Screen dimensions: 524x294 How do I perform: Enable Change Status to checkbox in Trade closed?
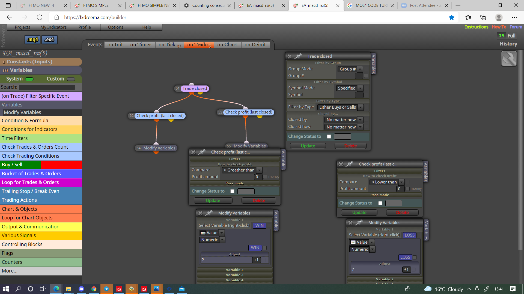329,136
